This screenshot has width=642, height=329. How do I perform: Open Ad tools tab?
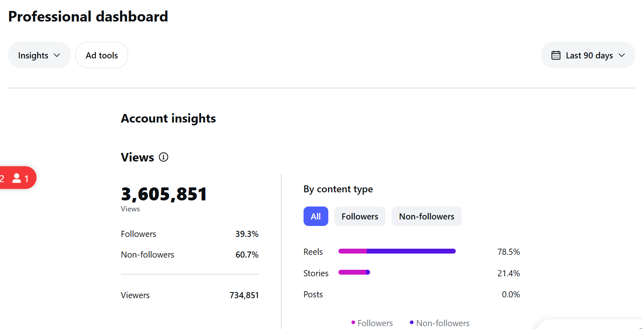click(x=102, y=55)
